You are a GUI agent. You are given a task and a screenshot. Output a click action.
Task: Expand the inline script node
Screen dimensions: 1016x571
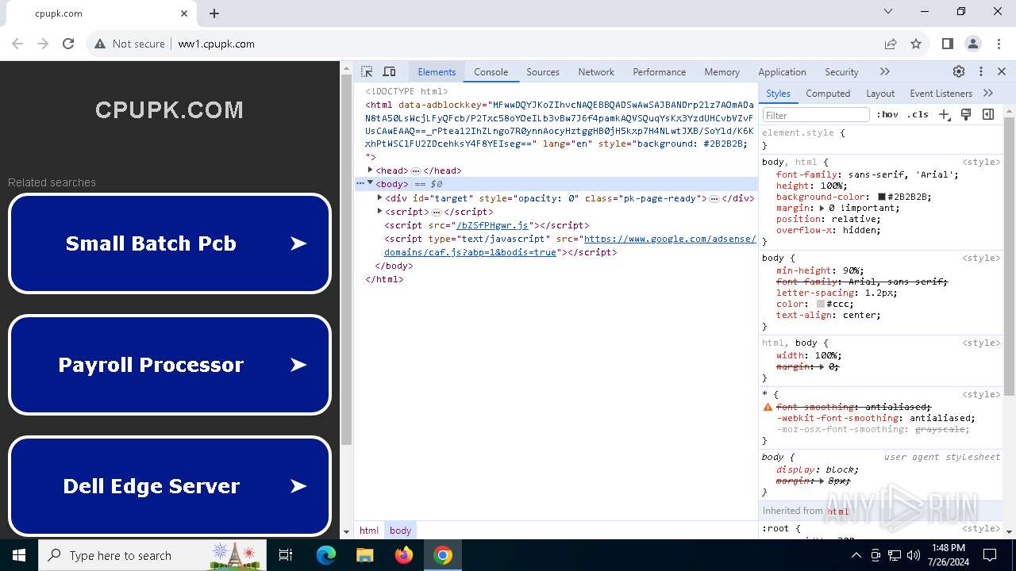(x=380, y=211)
